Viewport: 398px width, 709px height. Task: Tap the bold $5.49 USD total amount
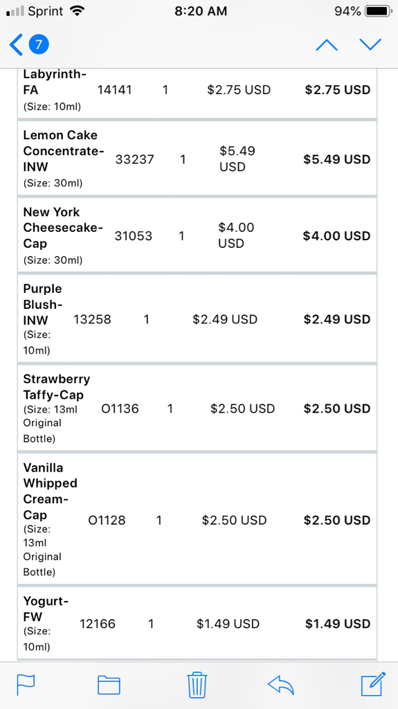tap(337, 160)
